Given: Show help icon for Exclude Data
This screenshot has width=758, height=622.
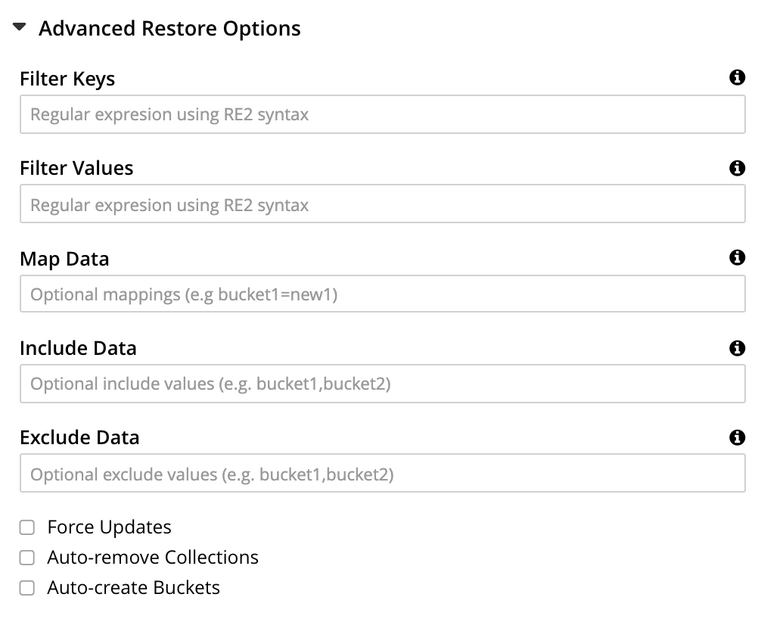Looking at the screenshot, I should pos(737,437).
